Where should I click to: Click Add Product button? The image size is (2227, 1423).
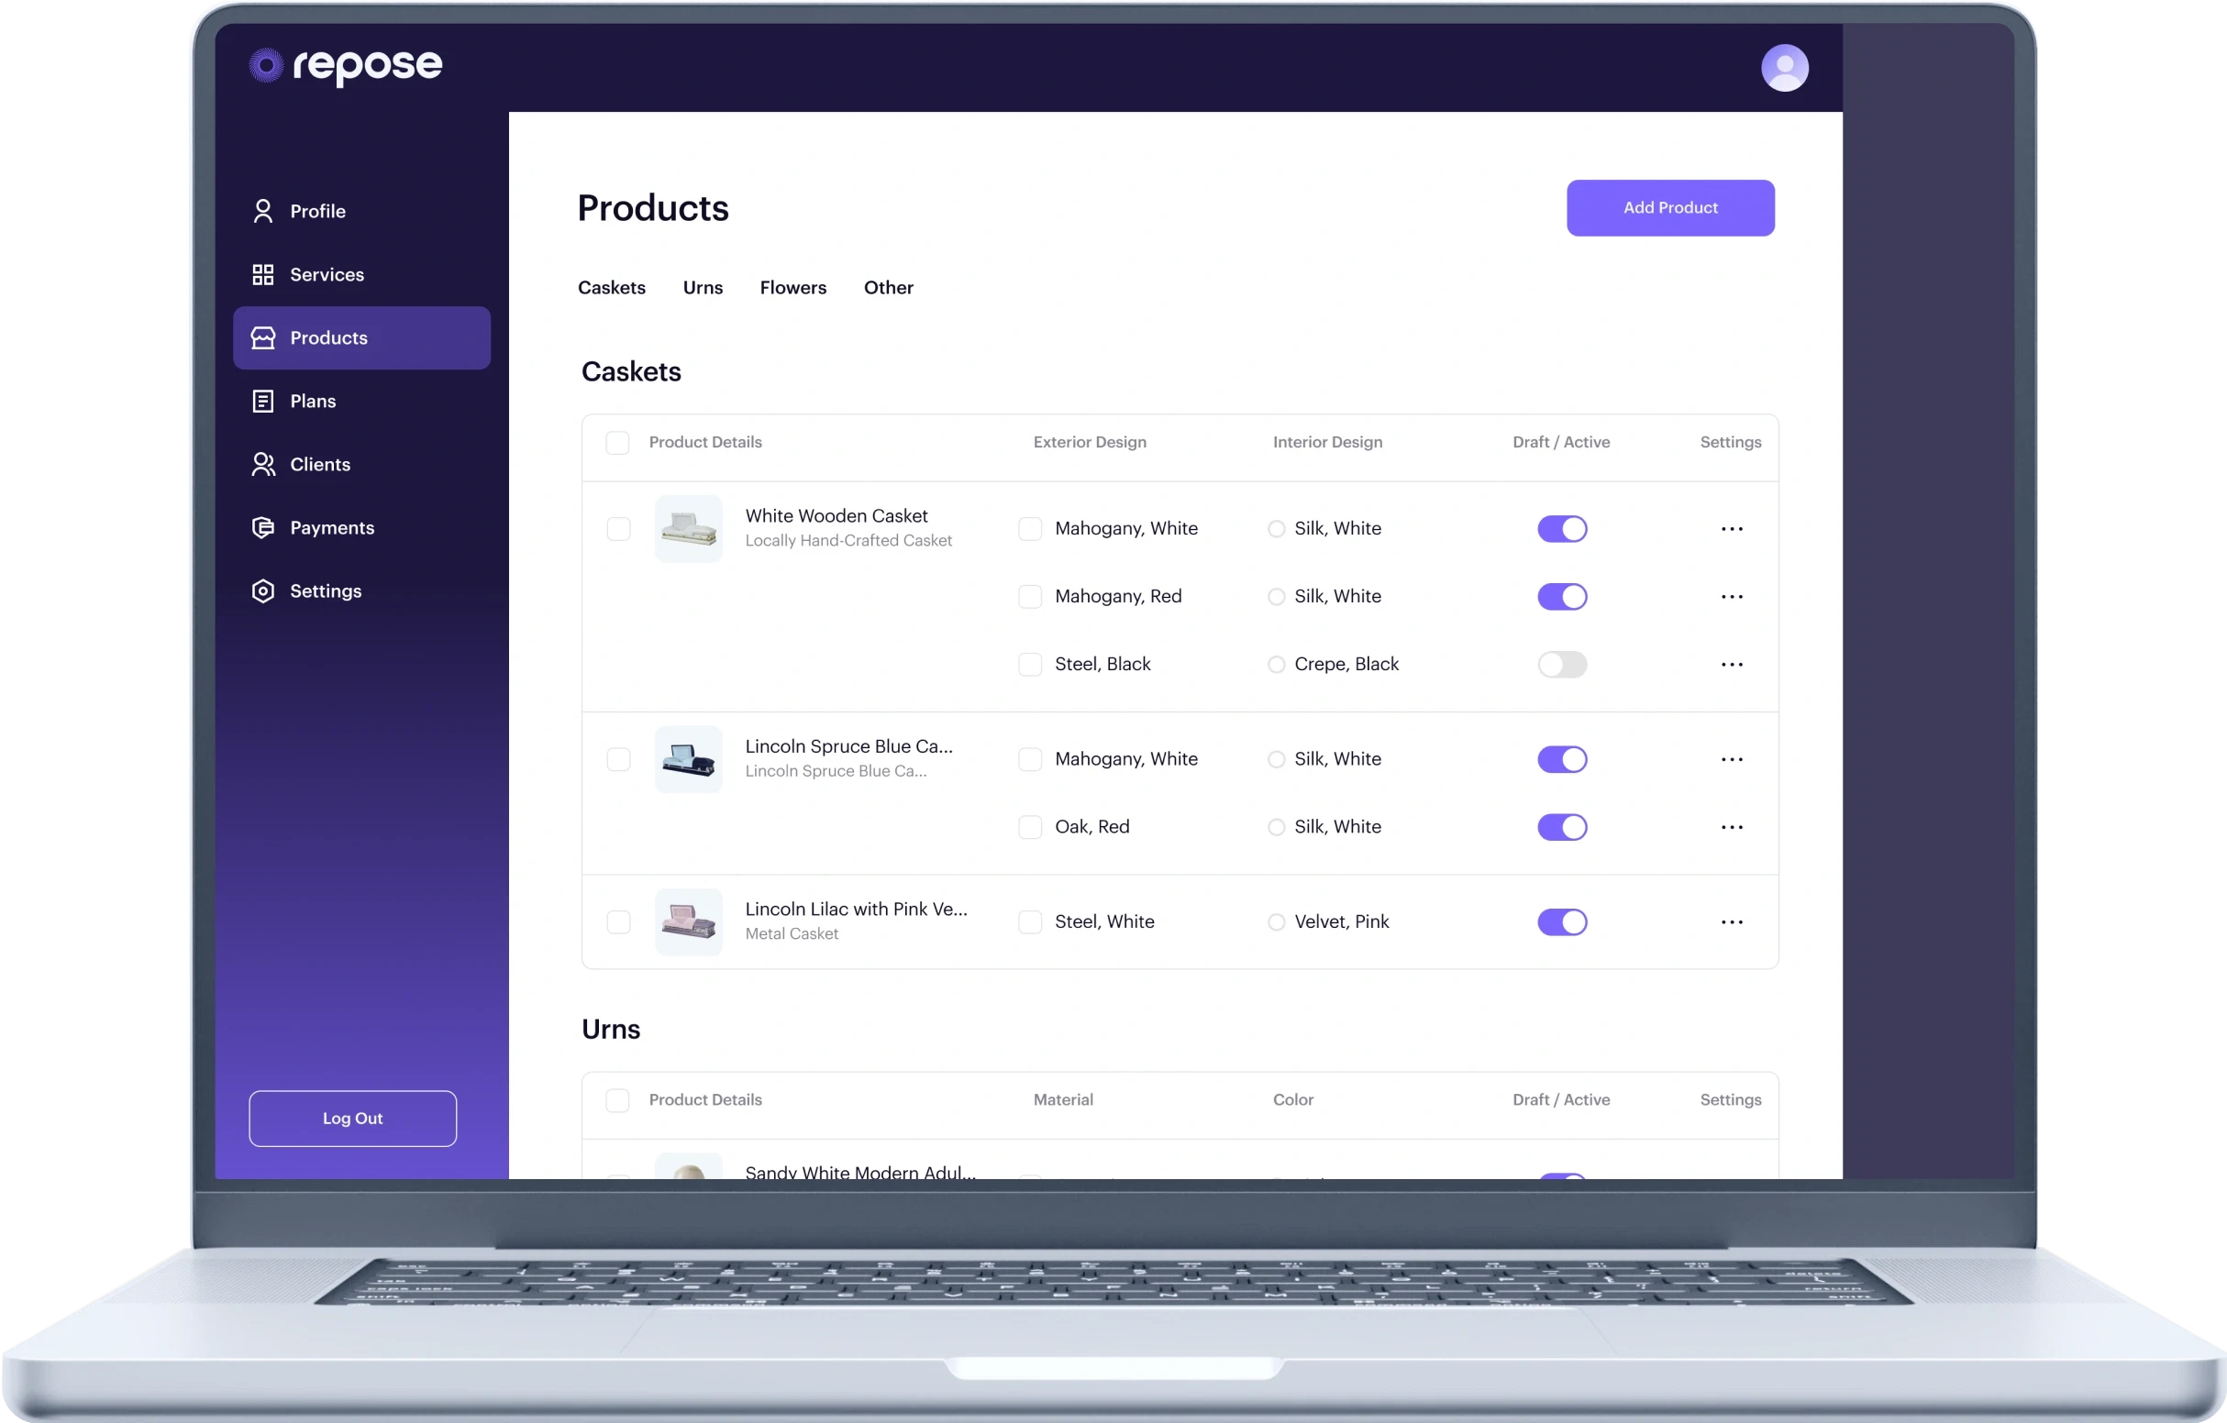point(1670,206)
